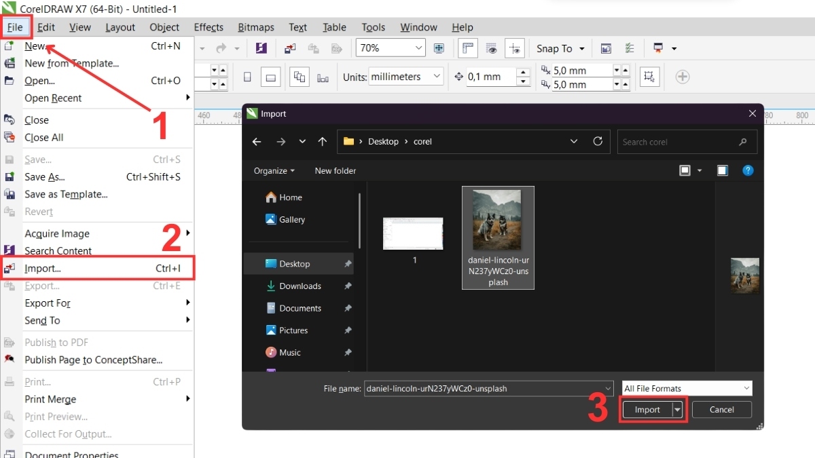Click the Full-Screen Preview toolbar icon
Viewport: 815px width, 458px height.
[439, 48]
